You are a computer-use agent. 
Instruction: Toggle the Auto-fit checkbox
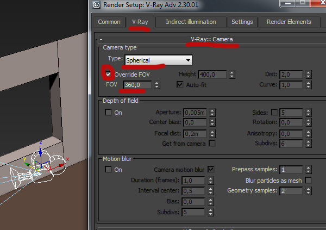click(x=180, y=84)
